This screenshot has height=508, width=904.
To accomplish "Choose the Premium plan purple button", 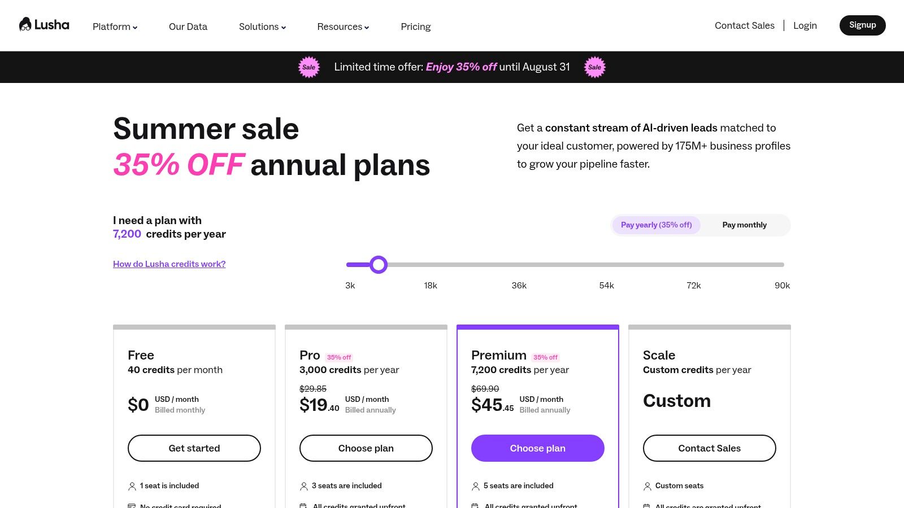I will (x=538, y=448).
